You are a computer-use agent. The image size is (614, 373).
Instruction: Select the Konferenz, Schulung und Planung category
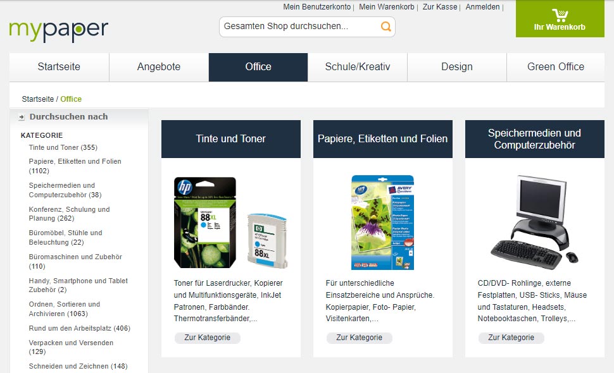(69, 214)
